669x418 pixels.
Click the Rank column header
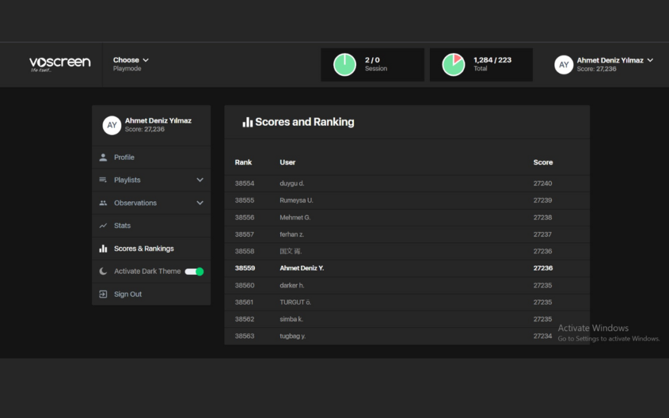pos(243,163)
